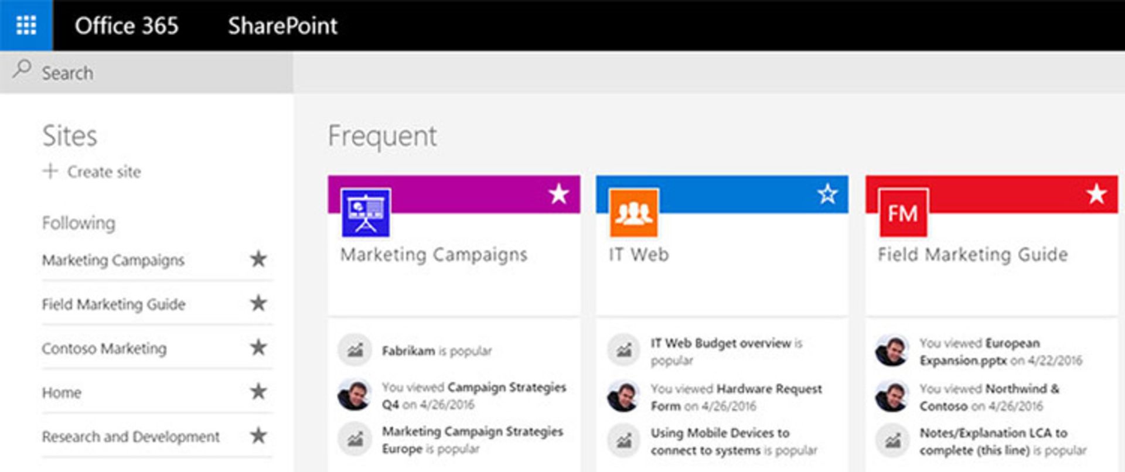
Task: Click the Create site link
Action: click(104, 172)
